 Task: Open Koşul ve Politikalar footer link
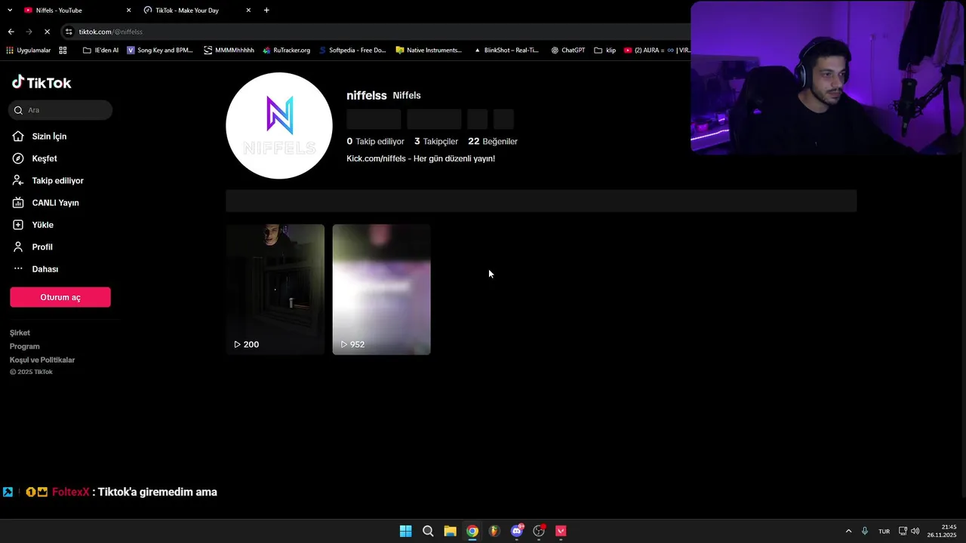42,360
